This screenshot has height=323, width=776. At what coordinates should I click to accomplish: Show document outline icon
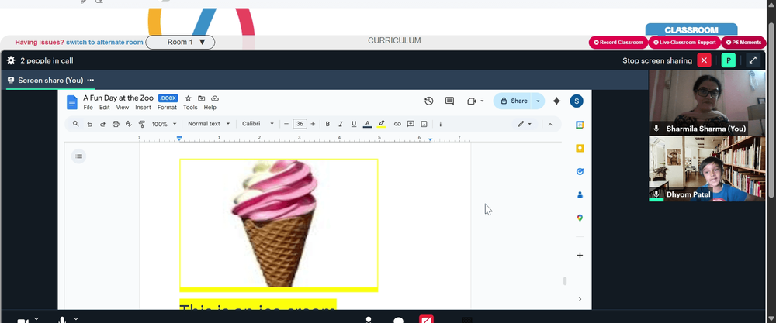coord(78,156)
